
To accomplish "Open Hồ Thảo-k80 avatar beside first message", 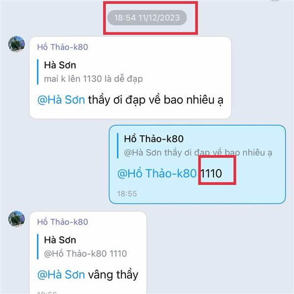I will (17, 44).
